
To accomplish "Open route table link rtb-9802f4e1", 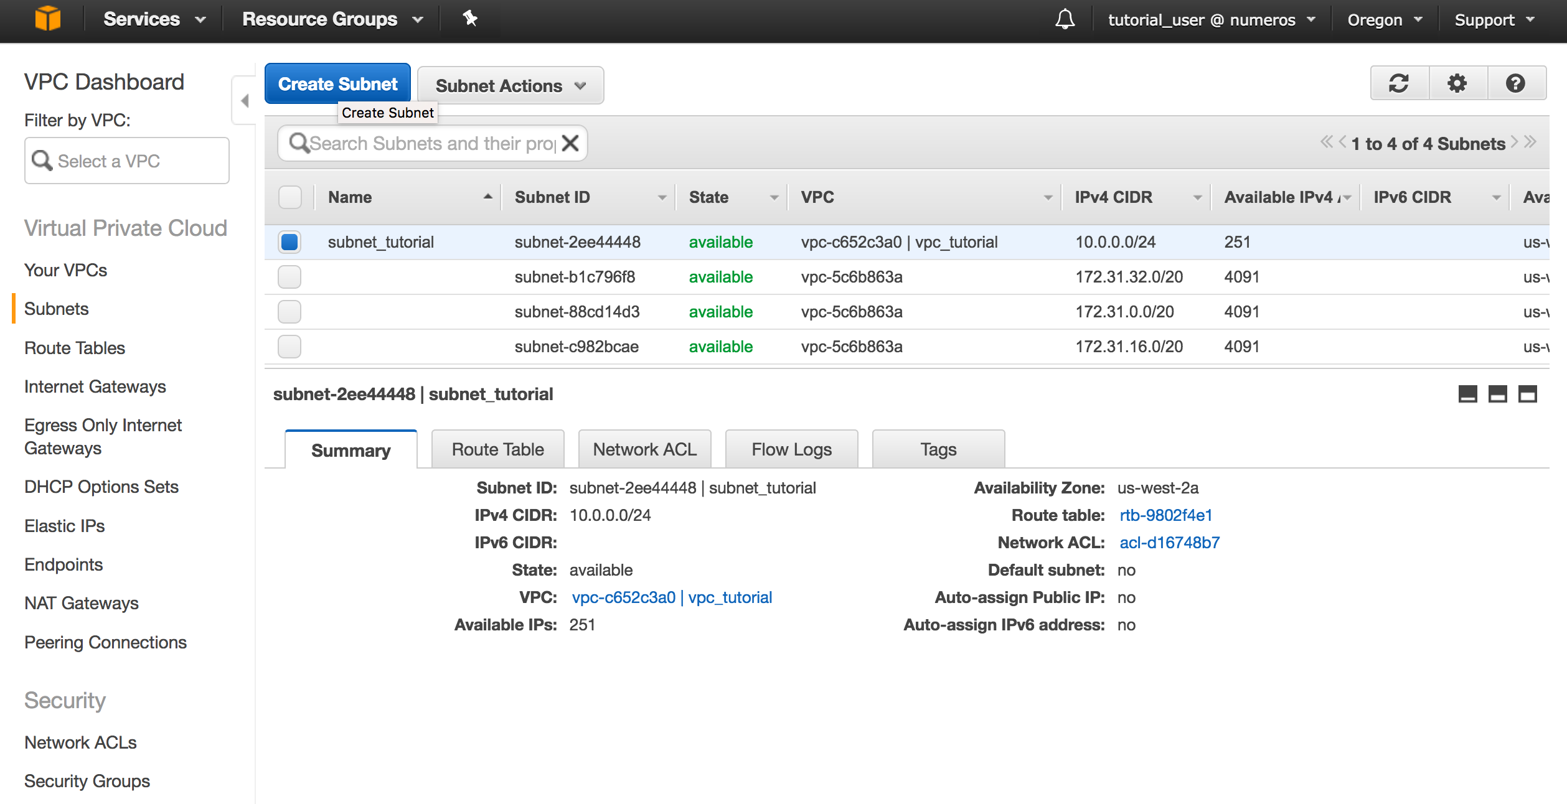I will point(1165,515).
